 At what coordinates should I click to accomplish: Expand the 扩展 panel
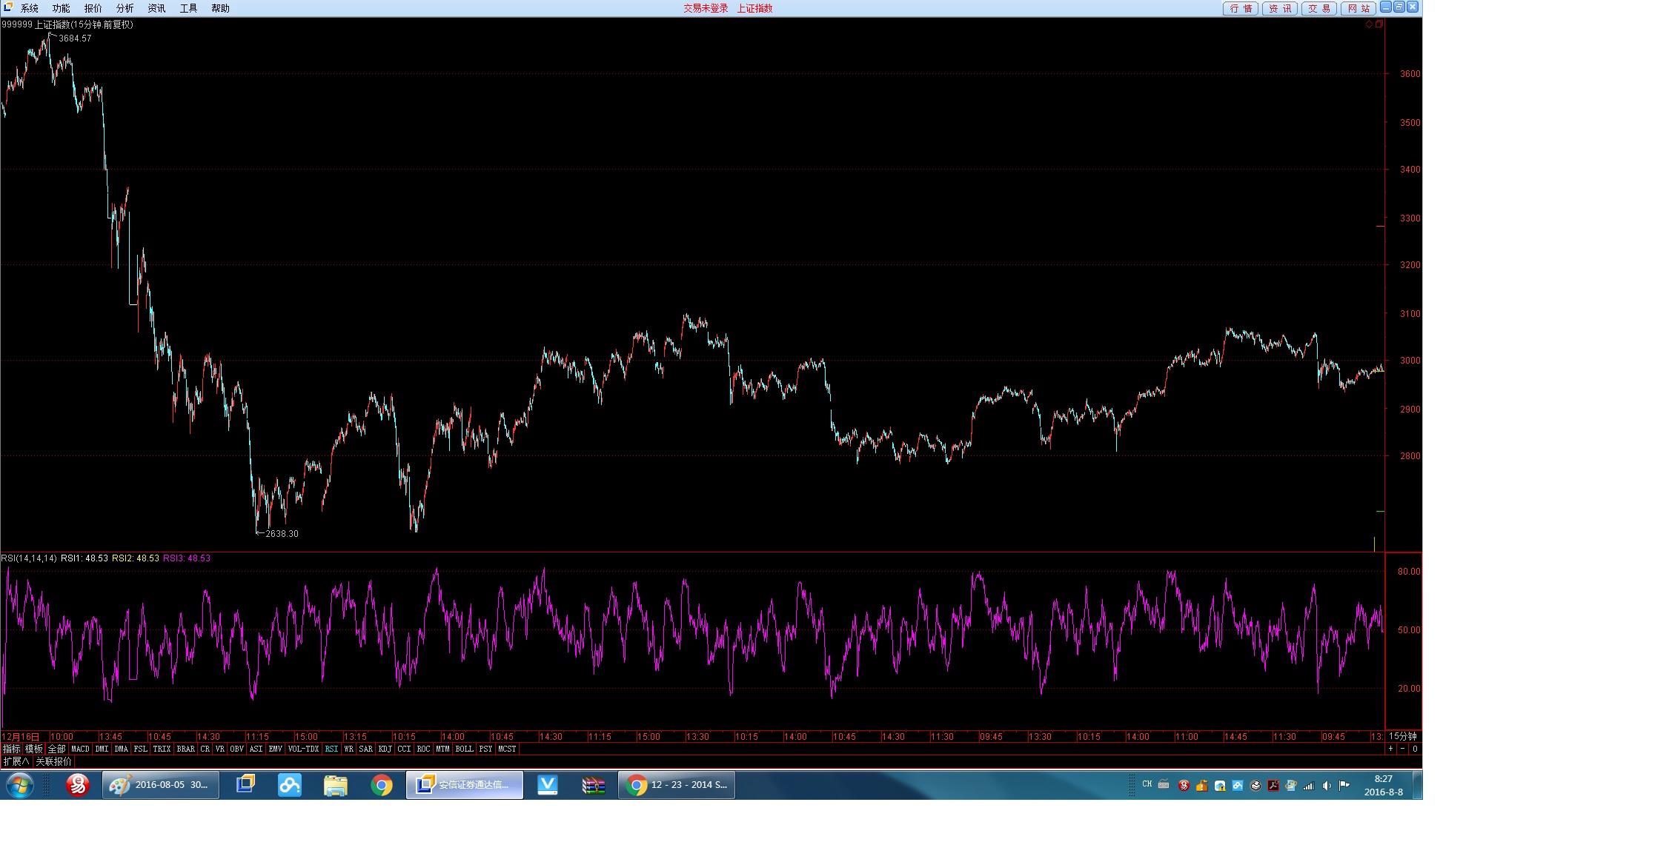point(16,761)
